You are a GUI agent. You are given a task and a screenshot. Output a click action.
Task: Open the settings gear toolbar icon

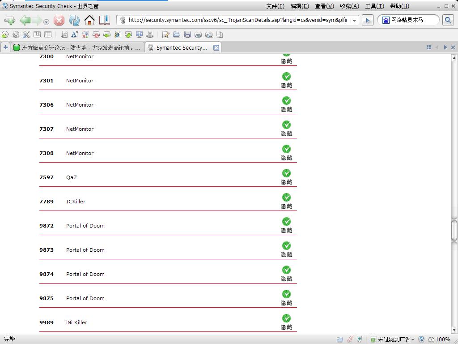pyautogui.click(x=16, y=34)
